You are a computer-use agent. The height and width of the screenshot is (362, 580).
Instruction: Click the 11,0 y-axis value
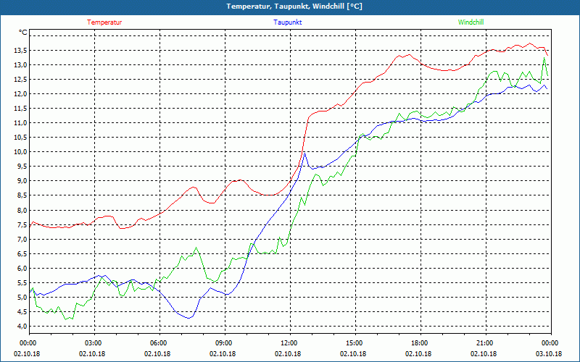click(x=21, y=123)
